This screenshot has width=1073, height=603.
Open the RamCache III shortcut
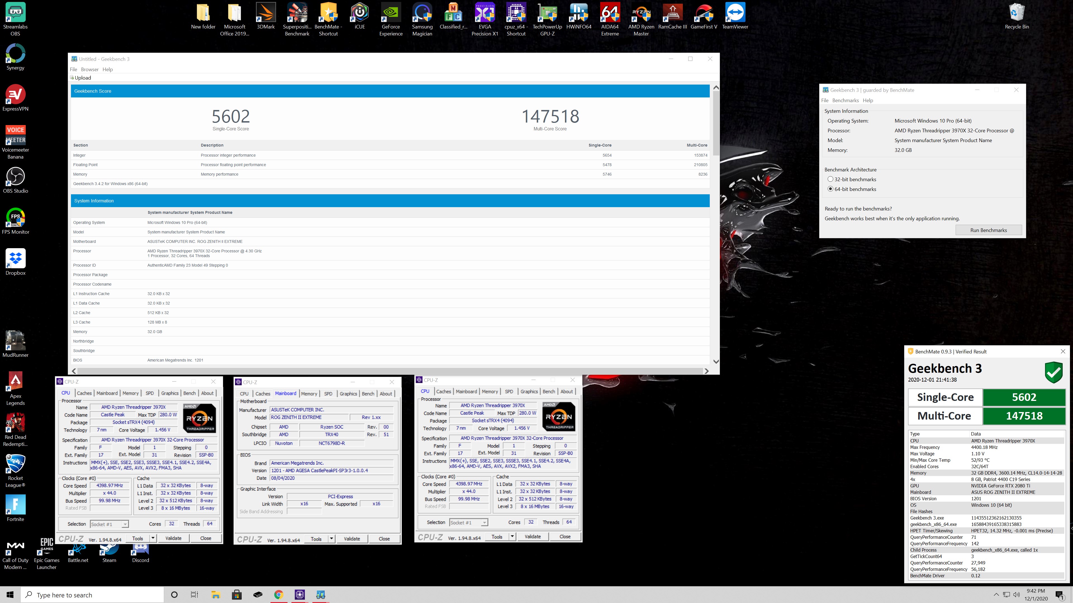coord(672,16)
